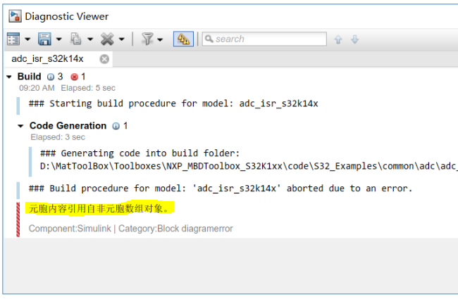Open dropdown arrow beside clear icon

(121, 39)
